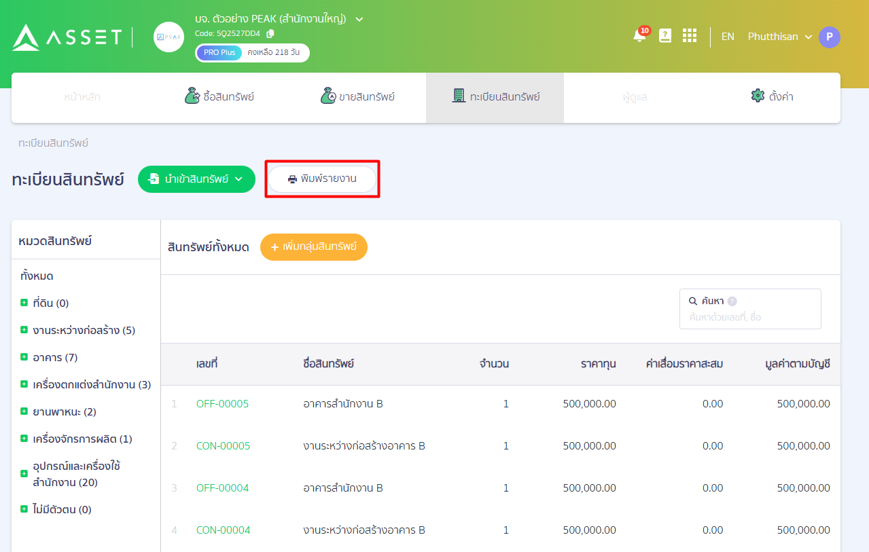Click the ชื่อสินทรัพย์ column header

(329, 364)
